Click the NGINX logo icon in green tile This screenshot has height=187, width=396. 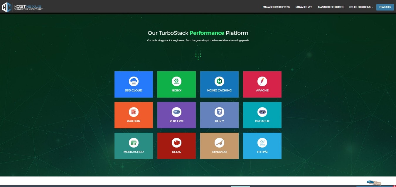click(176, 81)
